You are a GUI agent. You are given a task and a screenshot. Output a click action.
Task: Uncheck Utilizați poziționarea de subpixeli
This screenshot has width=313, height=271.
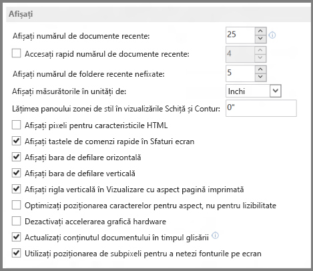tap(17, 253)
